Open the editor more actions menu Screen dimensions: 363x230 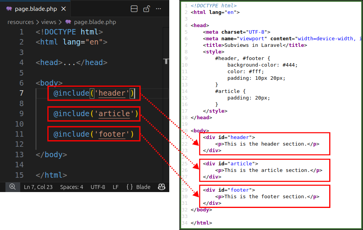point(158,9)
